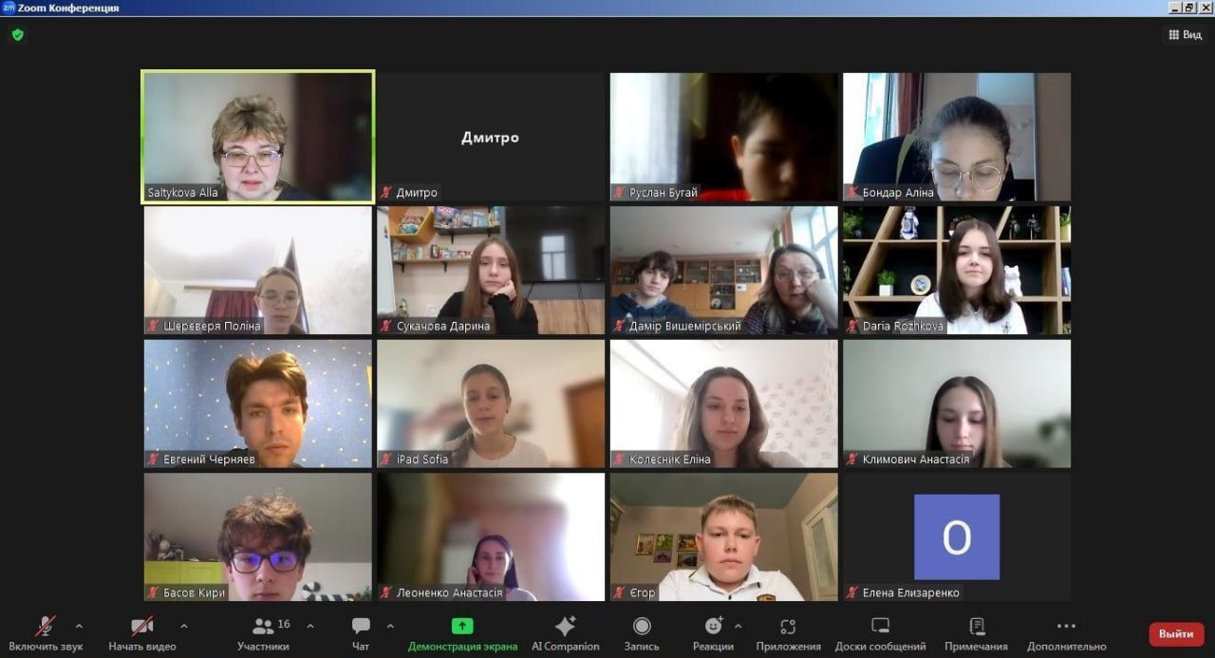Expand audio options arrow next to microphone
Screen dimensions: 1215x658
pos(79,627)
